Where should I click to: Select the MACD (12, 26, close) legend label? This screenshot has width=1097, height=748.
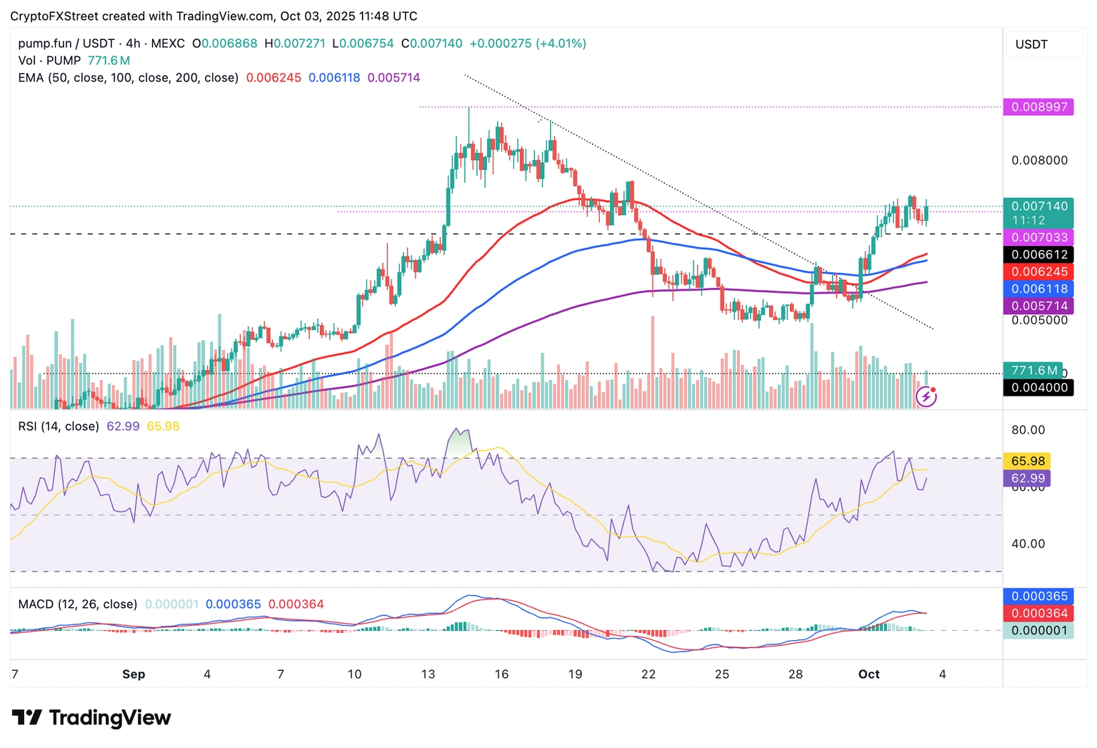(77, 604)
